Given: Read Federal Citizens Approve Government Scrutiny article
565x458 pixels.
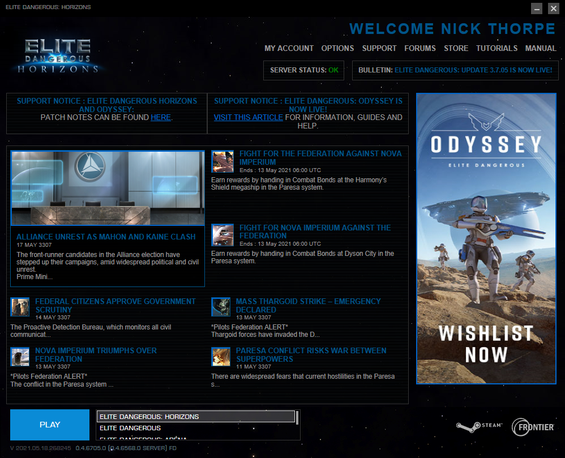Looking at the screenshot, I should click(115, 306).
